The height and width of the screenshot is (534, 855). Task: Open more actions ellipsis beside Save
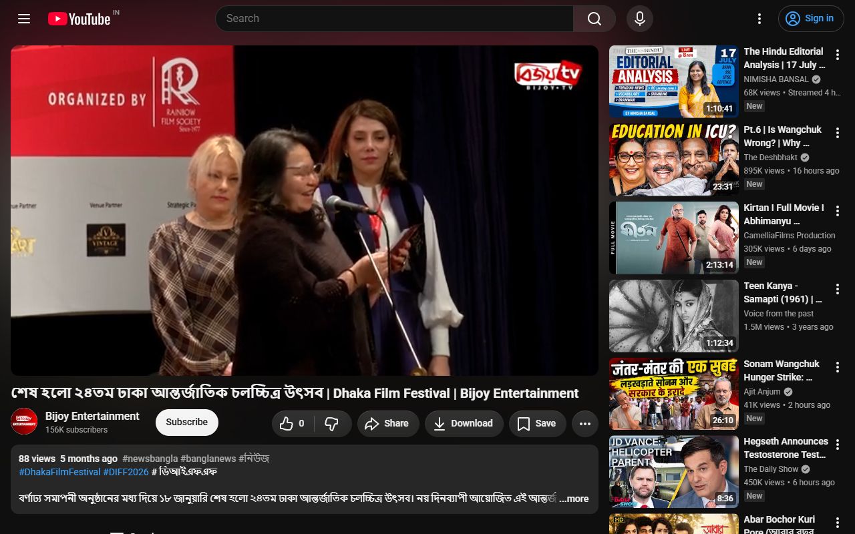coord(585,423)
